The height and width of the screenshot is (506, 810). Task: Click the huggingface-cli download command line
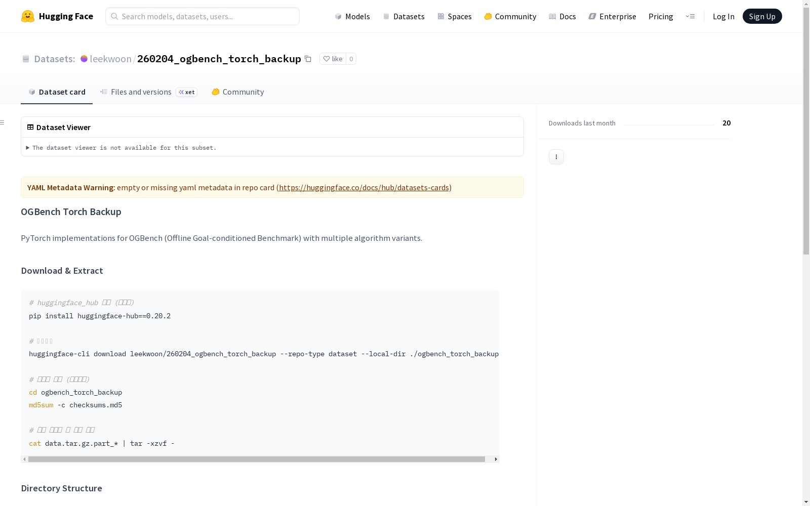[264, 354]
